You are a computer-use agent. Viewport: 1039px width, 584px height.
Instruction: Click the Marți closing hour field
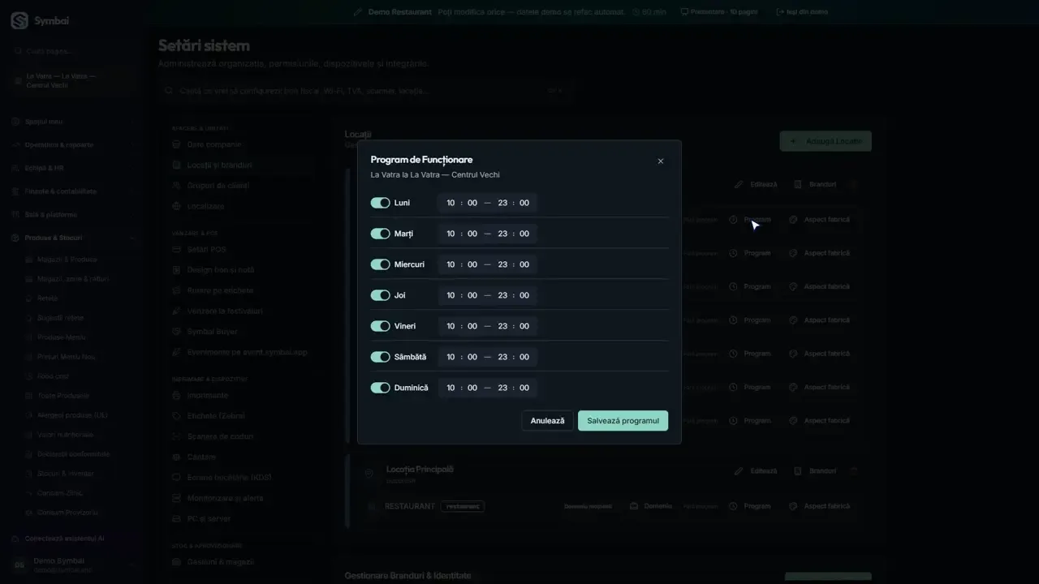tap(502, 234)
